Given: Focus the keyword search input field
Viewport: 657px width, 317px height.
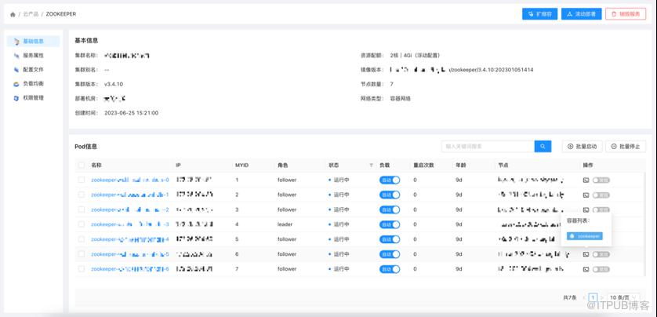Looking at the screenshot, I should (488, 146).
